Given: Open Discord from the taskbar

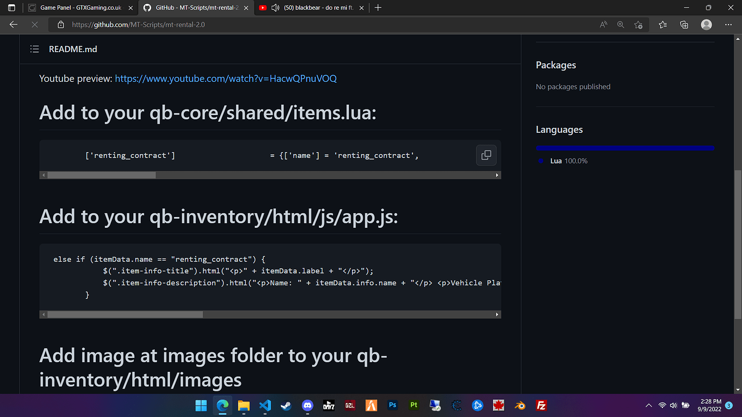Looking at the screenshot, I should (308, 405).
